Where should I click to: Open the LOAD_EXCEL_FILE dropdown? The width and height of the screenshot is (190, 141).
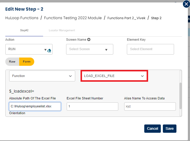coord(114,76)
